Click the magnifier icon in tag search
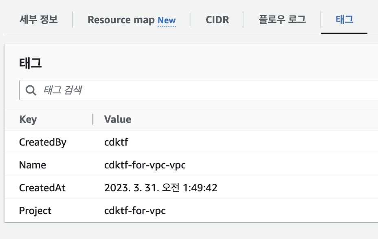This screenshot has width=378, height=239. click(31, 90)
